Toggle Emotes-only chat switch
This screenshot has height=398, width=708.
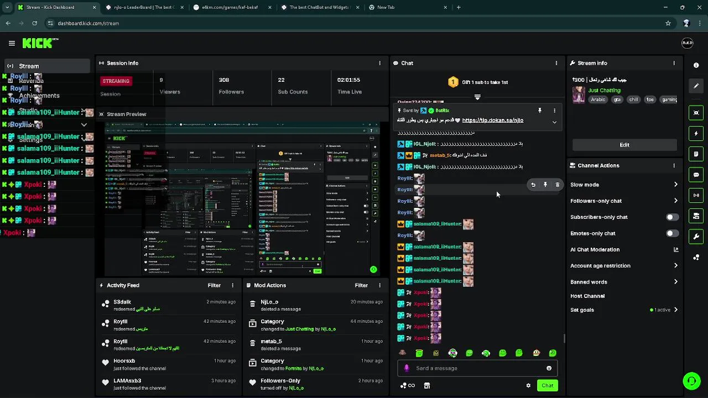pyautogui.click(x=672, y=233)
